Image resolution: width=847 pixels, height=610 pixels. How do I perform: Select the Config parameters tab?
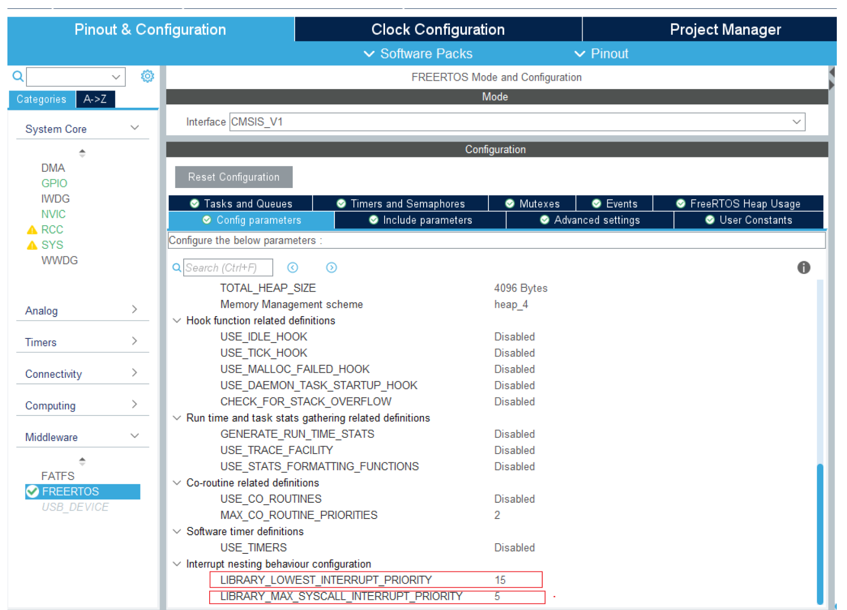[x=251, y=220]
